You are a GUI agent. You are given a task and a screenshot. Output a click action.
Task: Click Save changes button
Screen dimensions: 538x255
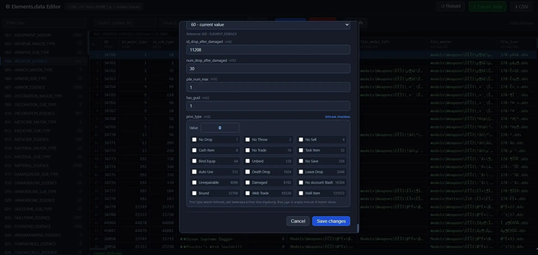[331, 221]
